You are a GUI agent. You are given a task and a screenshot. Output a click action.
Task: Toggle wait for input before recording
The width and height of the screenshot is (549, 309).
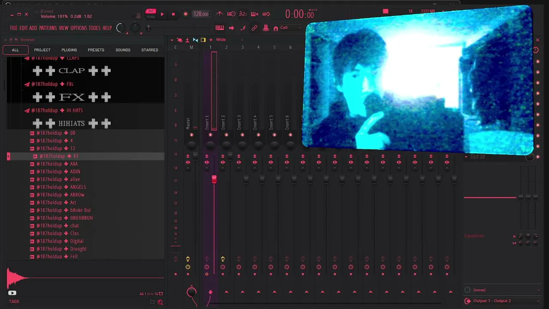pyautogui.click(x=232, y=14)
